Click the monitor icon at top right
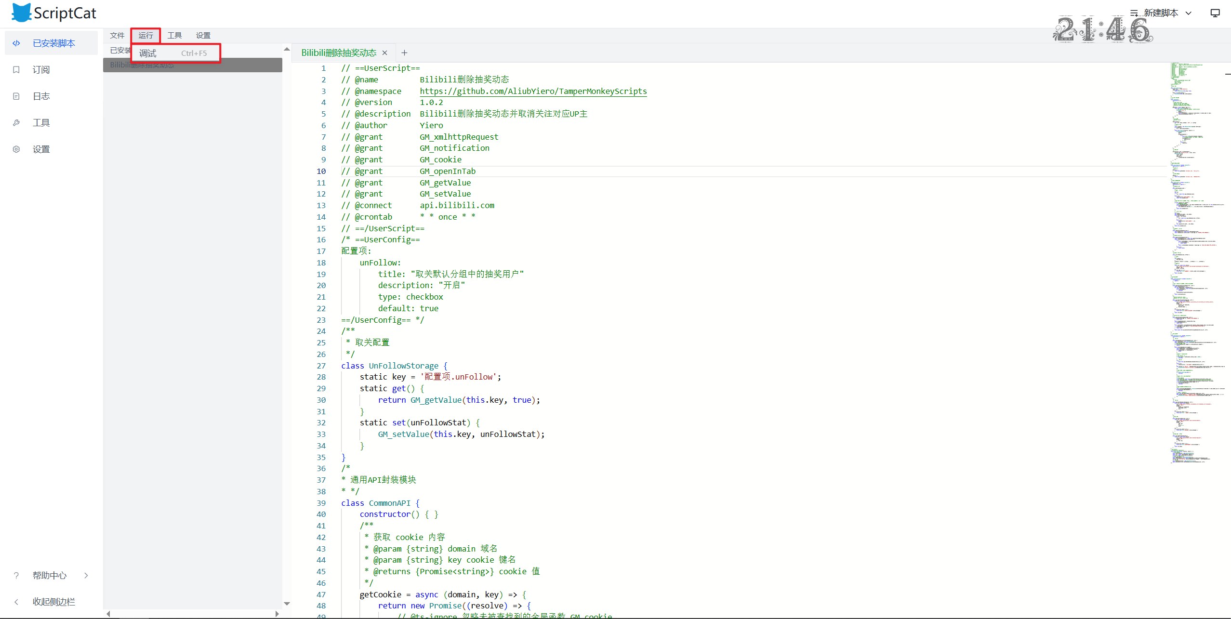1231x619 pixels. click(1215, 13)
